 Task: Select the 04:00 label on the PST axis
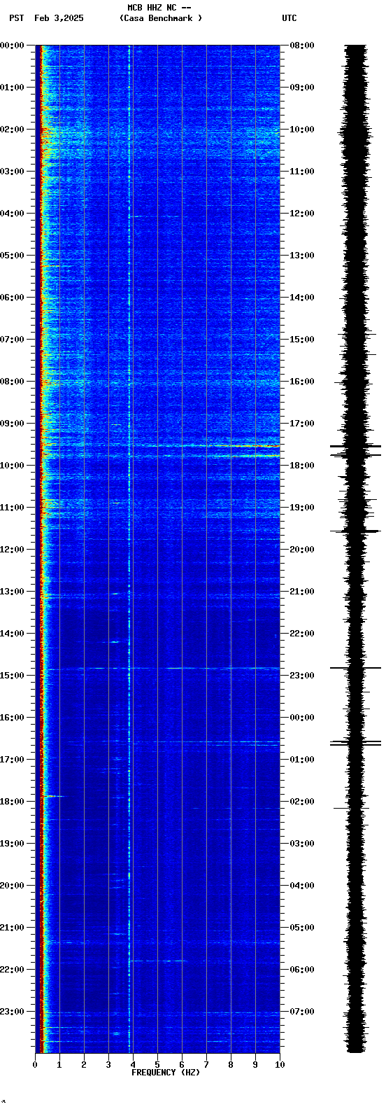[13, 214]
